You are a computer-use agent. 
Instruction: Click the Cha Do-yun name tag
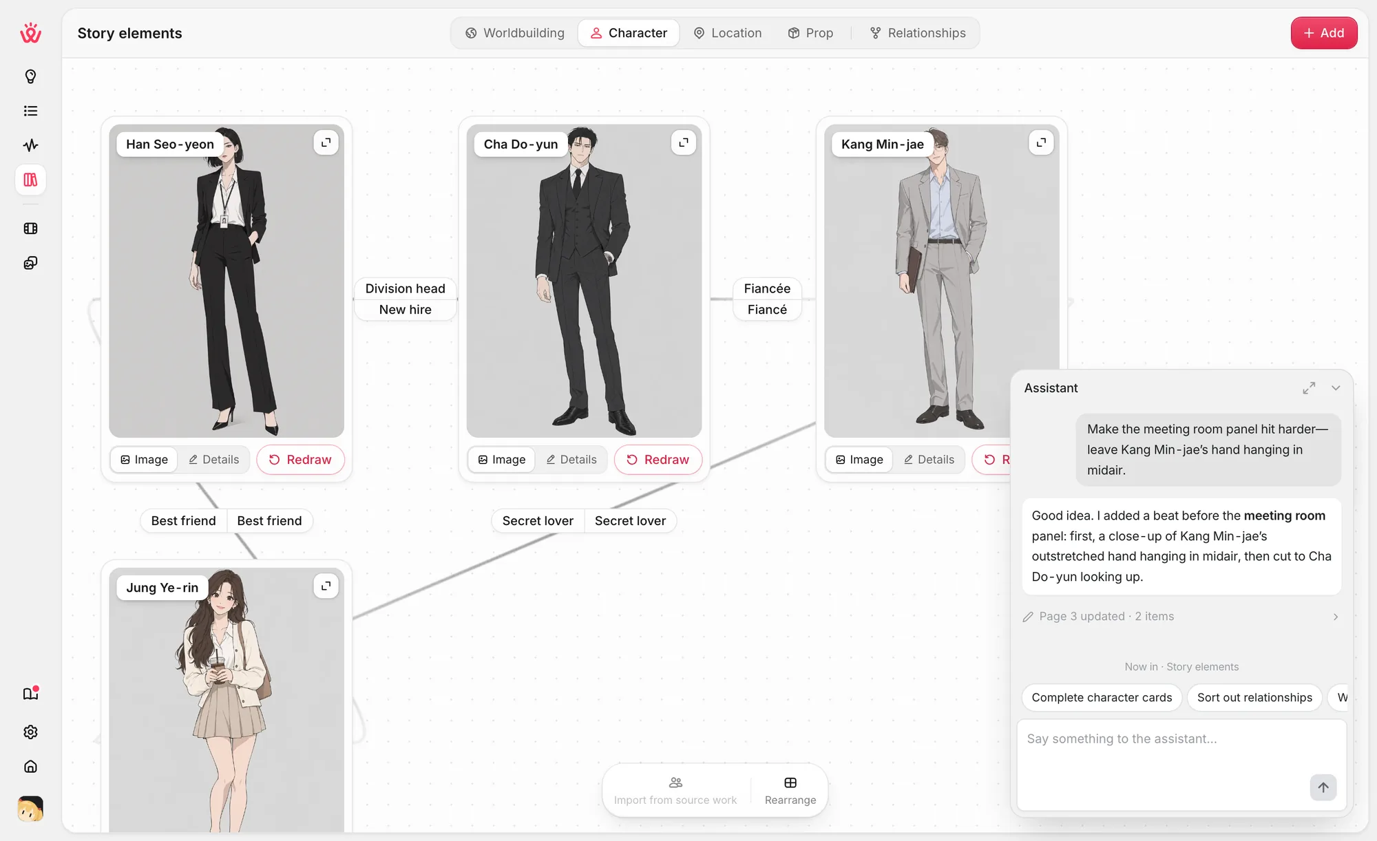tap(521, 145)
